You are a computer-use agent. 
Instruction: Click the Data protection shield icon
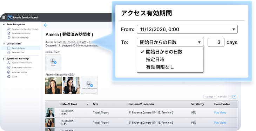point(9,67)
